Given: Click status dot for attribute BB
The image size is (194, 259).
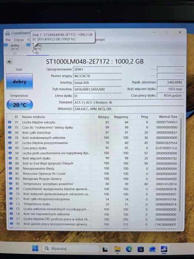Looking at the screenshot, I should coord(10,168).
